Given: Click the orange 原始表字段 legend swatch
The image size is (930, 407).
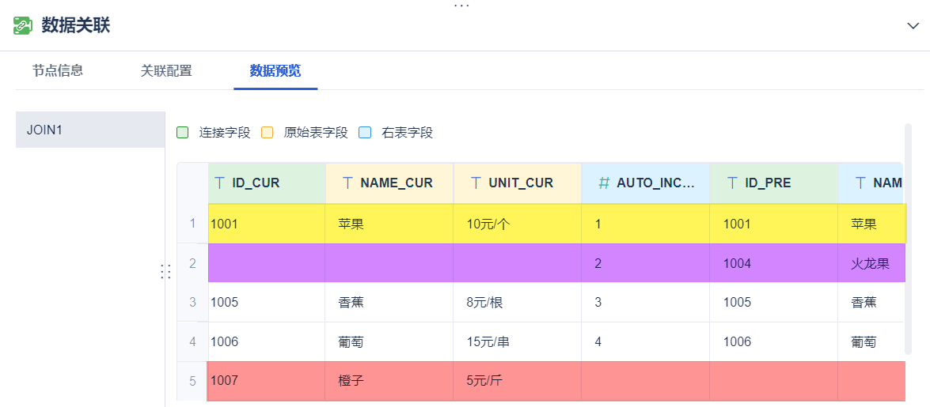Looking at the screenshot, I should coord(268,133).
